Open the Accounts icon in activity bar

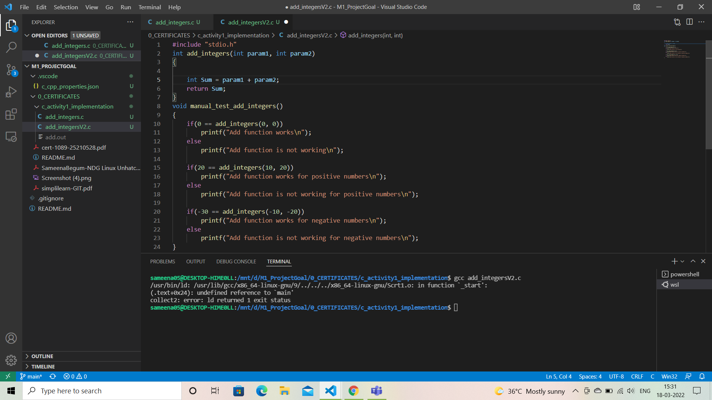click(11, 338)
